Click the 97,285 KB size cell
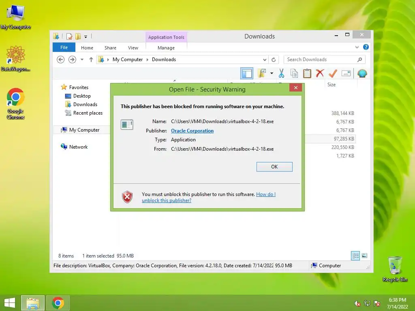Screen dimensions: 415x311 344,138
